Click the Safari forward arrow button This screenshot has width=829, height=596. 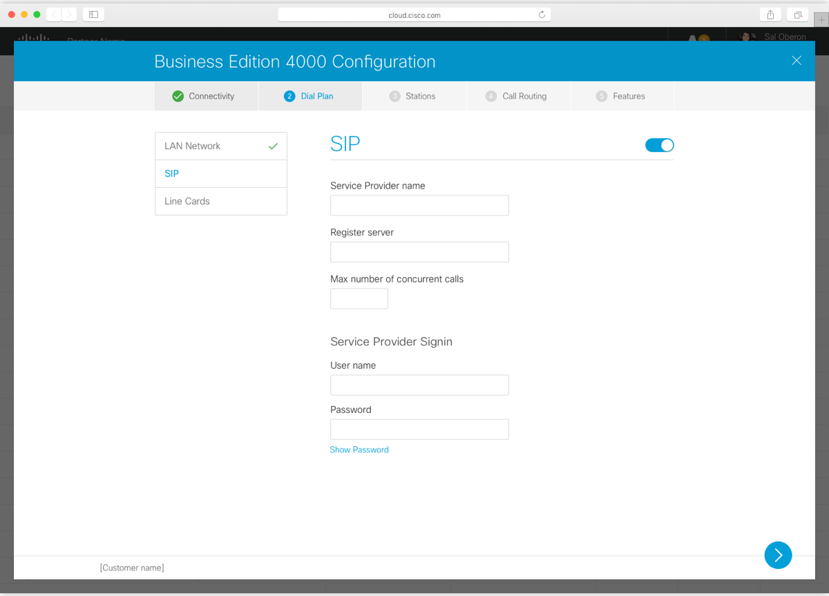69,14
